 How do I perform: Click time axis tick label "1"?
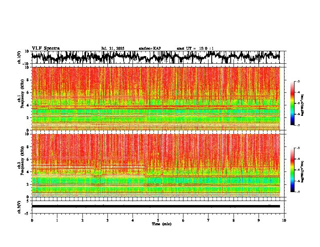pos(57,220)
